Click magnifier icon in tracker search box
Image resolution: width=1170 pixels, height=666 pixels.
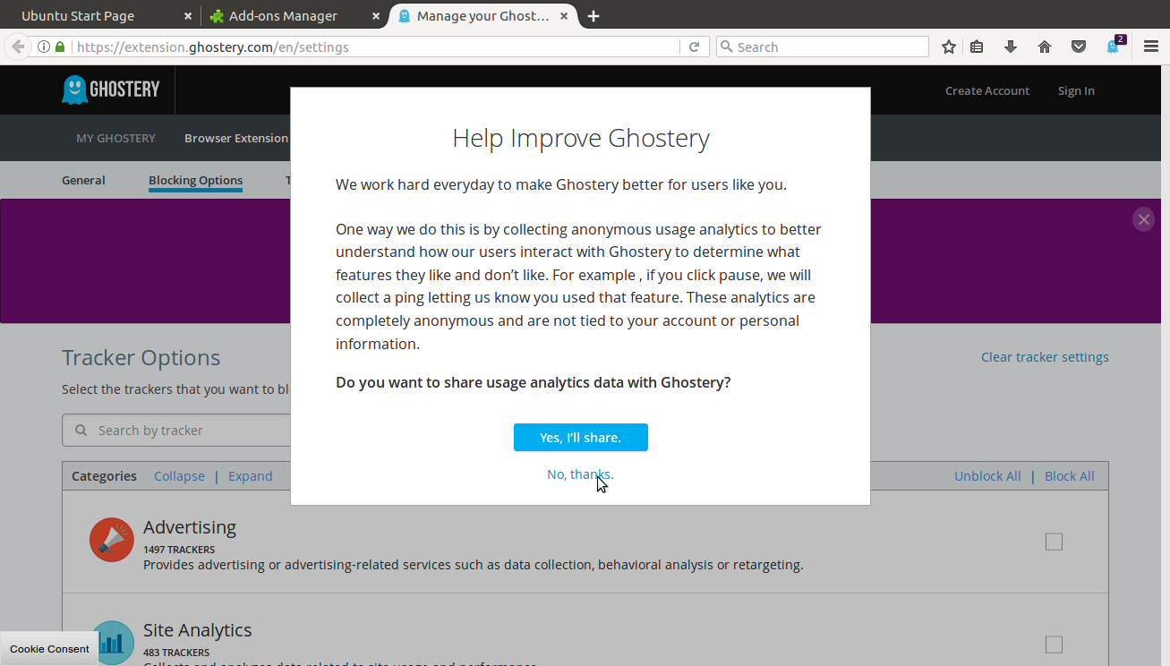[81, 430]
